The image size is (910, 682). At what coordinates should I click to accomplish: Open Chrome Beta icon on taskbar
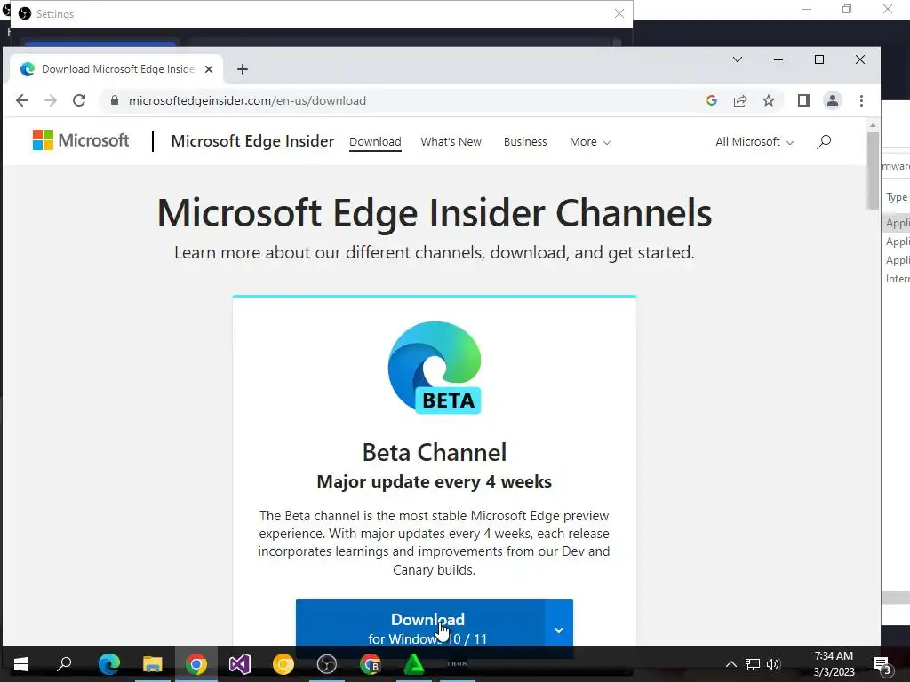pos(371,664)
